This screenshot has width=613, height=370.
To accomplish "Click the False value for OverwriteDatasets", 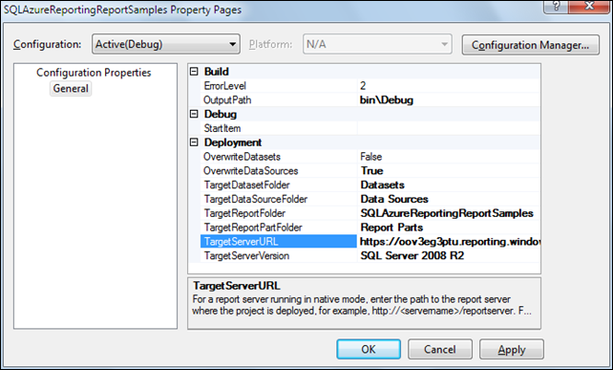I will 449,157.
